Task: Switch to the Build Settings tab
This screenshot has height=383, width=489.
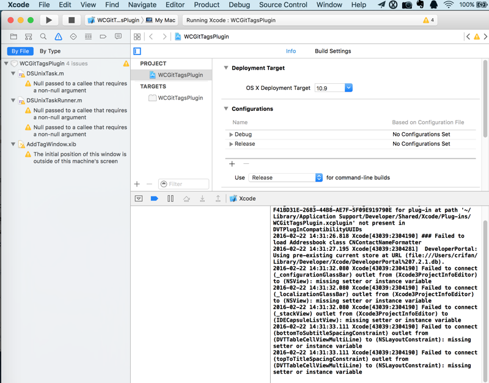Action: point(333,51)
